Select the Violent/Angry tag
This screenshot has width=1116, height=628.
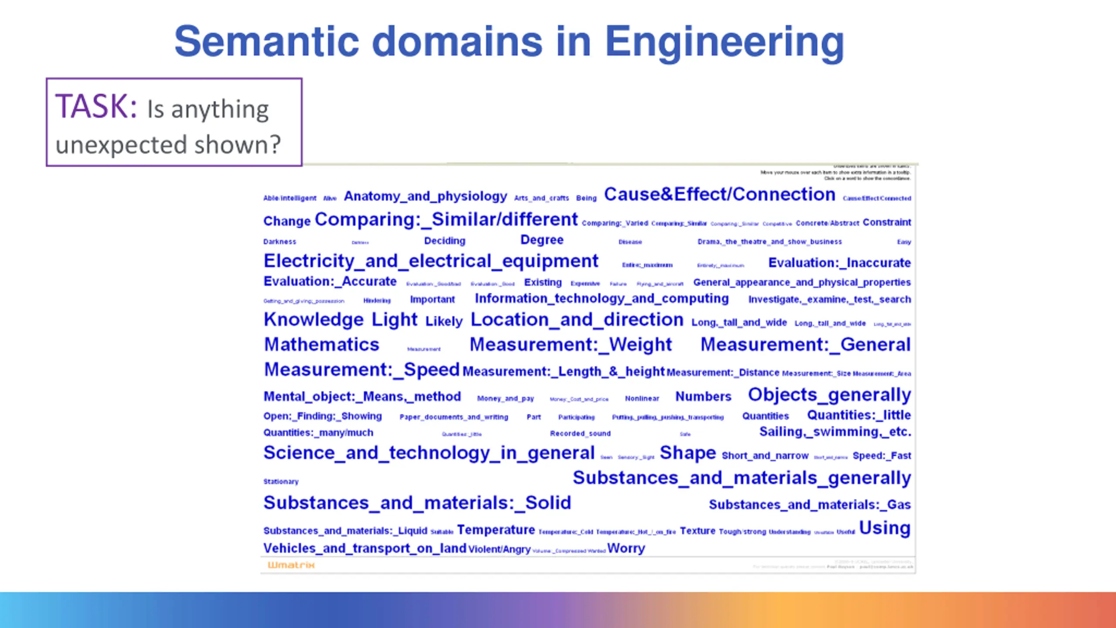500,549
